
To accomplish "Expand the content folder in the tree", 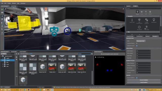I will (x=3, y=60).
